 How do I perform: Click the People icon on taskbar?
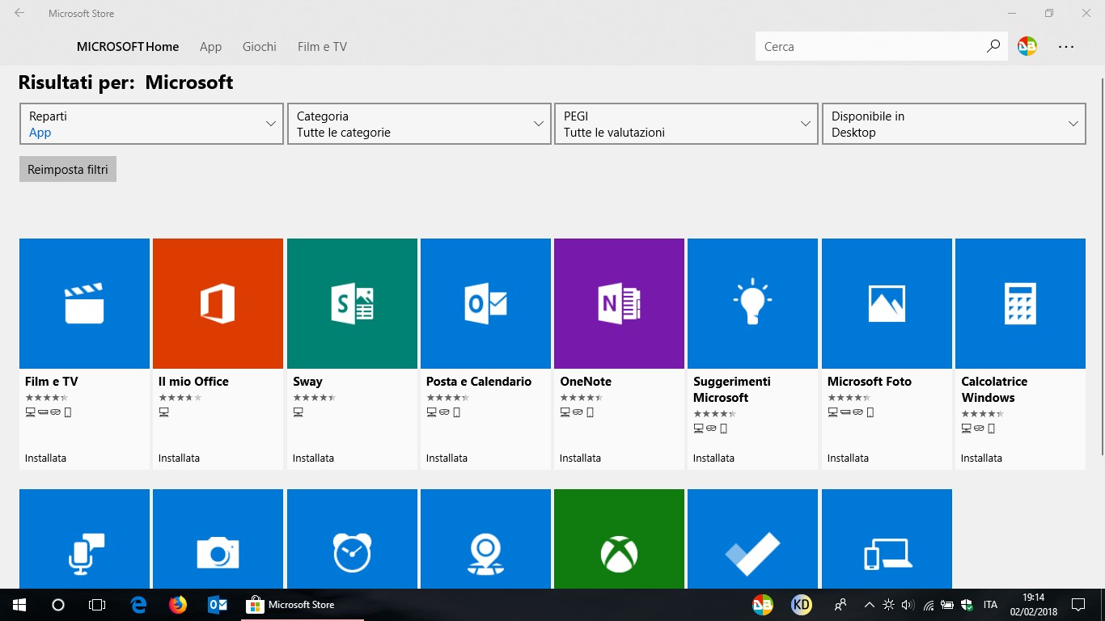(840, 604)
